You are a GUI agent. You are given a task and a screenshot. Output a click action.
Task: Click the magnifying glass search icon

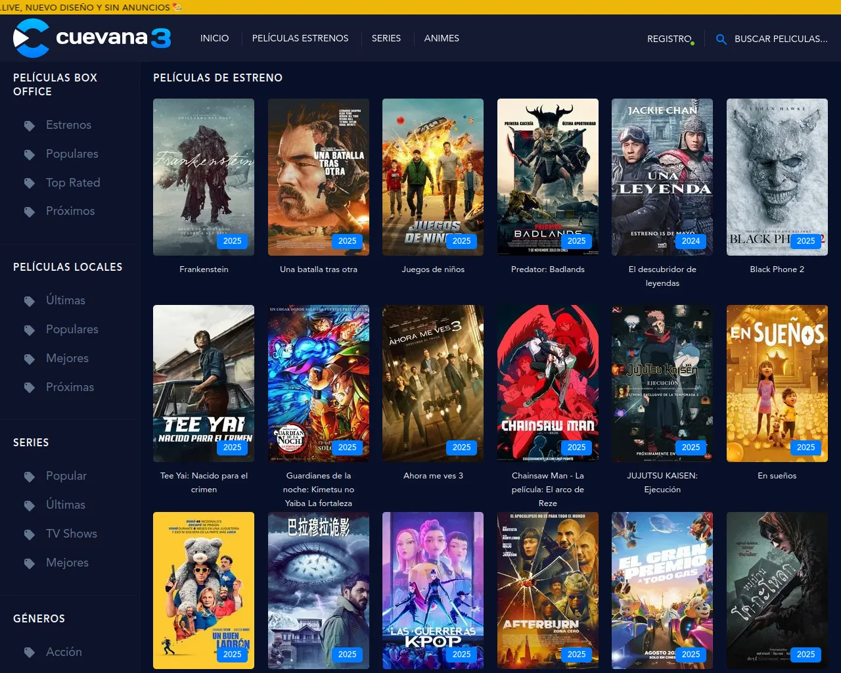(x=721, y=39)
